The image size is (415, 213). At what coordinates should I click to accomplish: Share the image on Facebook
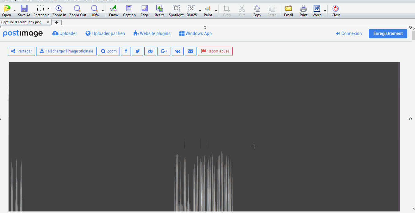tap(126, 51)
